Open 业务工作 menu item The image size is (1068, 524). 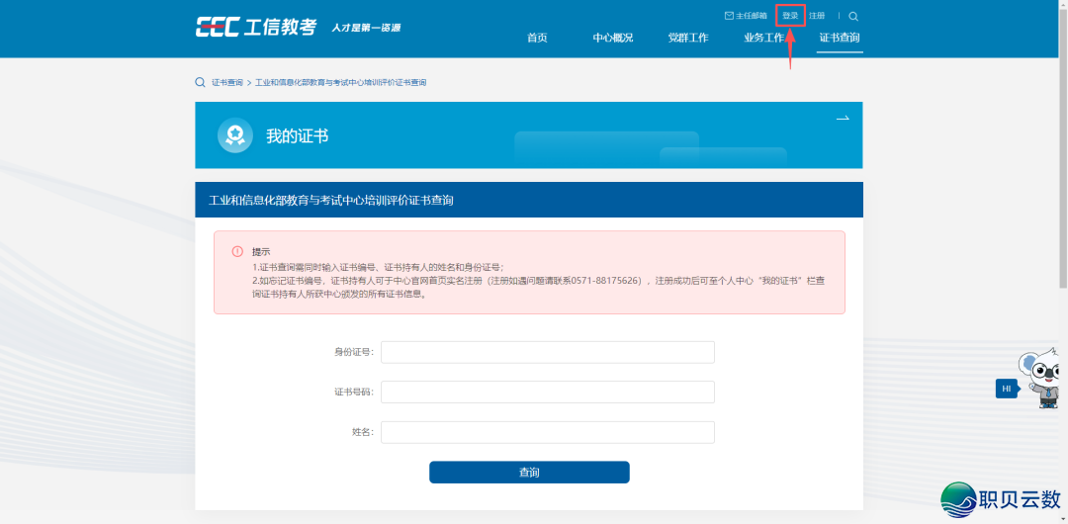coord(764,39)
